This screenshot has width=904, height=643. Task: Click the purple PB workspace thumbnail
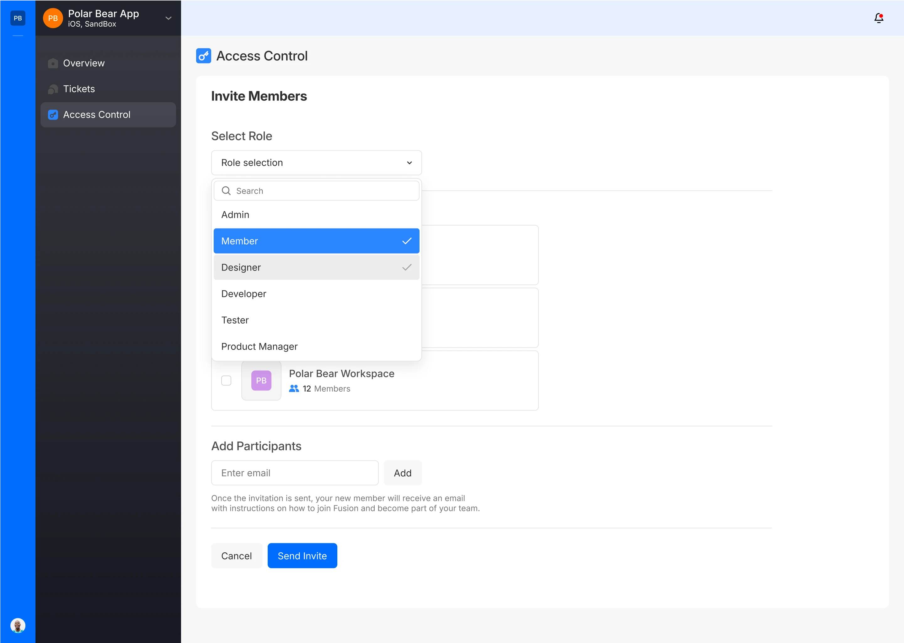pyautogui.click(x=261, y=380)
